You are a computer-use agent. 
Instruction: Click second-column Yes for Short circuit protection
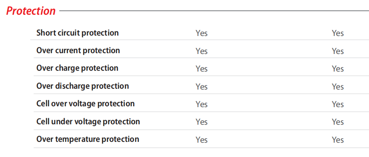pyautogui.click(x=337, y=33)
